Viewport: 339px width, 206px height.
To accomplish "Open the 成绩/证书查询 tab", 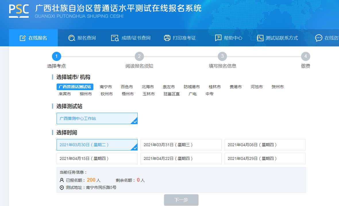I will [x=131, y=38].
